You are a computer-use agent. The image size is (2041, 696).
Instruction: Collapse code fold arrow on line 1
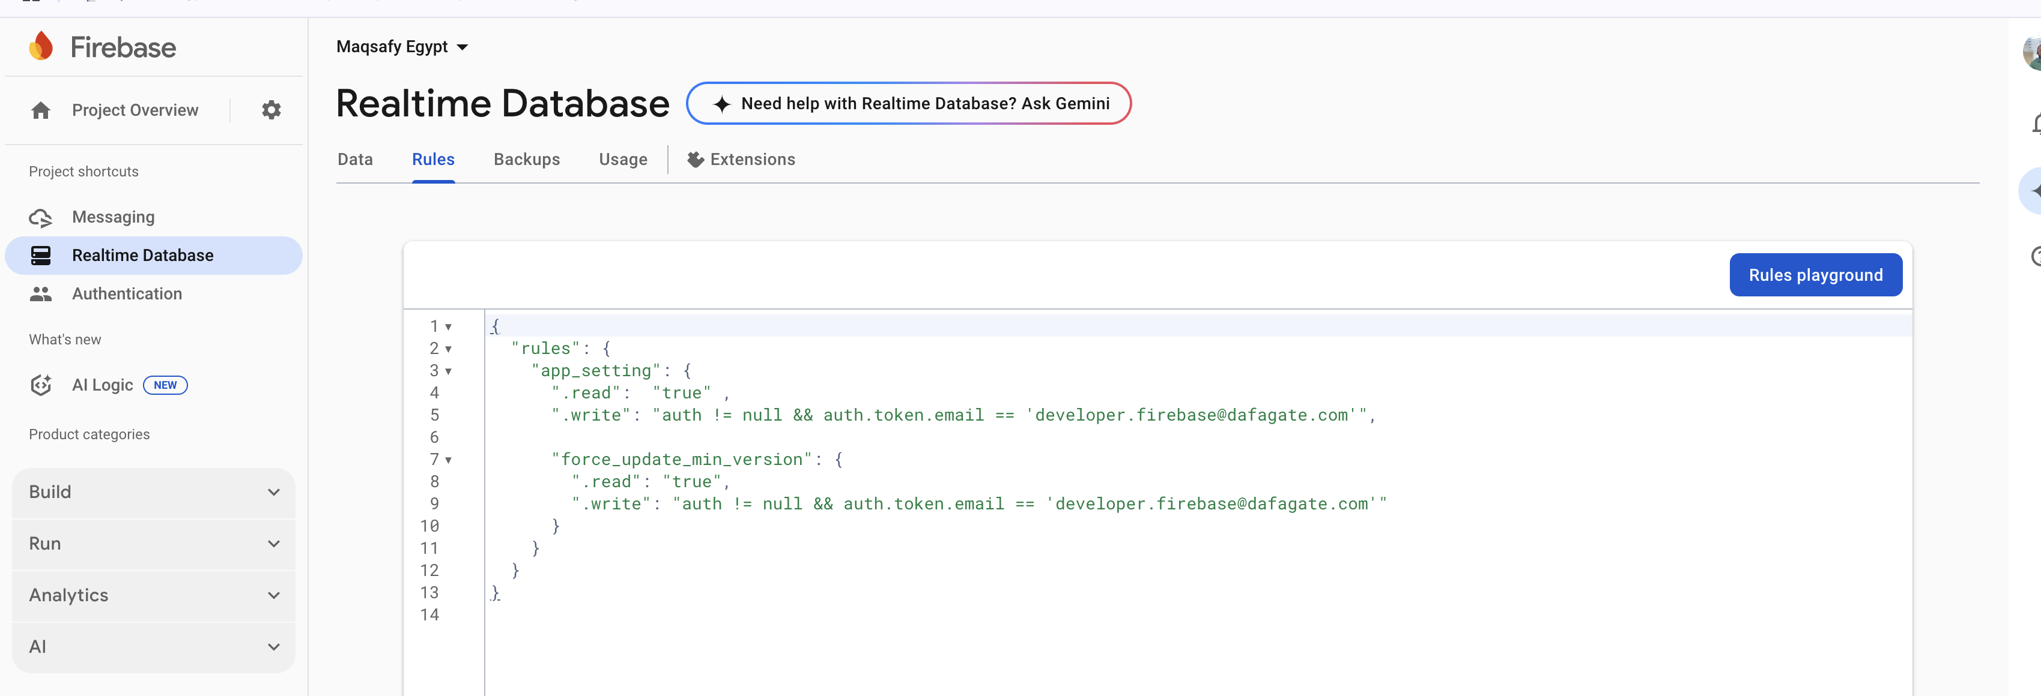[449, 327]
